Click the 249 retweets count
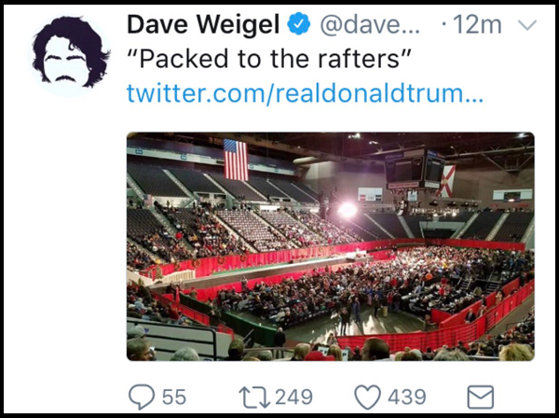This screenshot has width=559, height=418. click(x=293, y=397)
